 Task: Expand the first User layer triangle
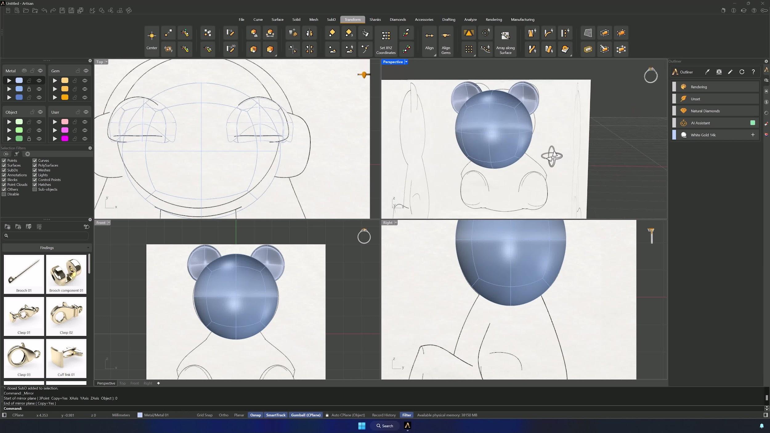coord(55,122)
